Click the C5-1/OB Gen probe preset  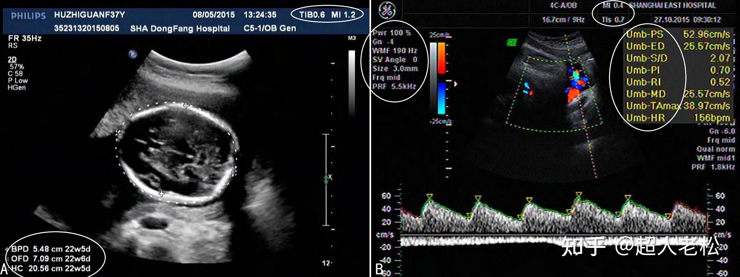coord(270,28)
